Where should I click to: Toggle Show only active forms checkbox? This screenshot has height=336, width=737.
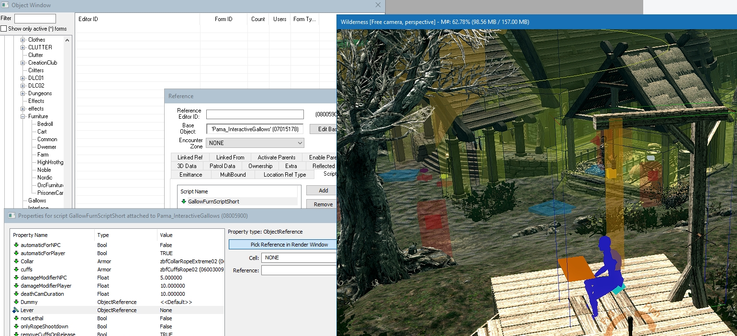tap(4, 29)
